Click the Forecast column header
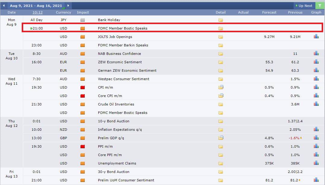325x185 pixels. [269, 12]
